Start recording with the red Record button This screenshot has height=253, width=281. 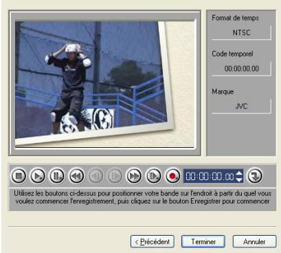pos(172,176)
